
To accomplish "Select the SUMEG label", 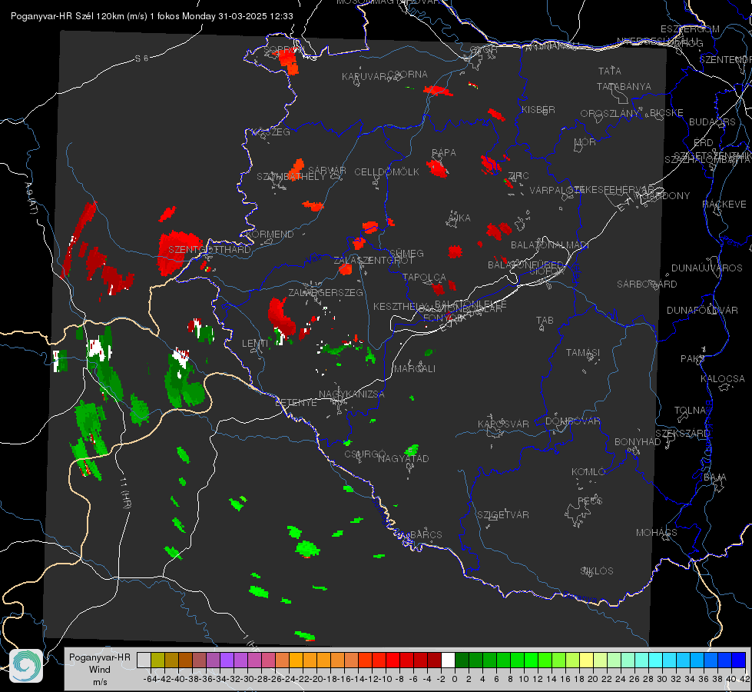I will pos(406,253).
